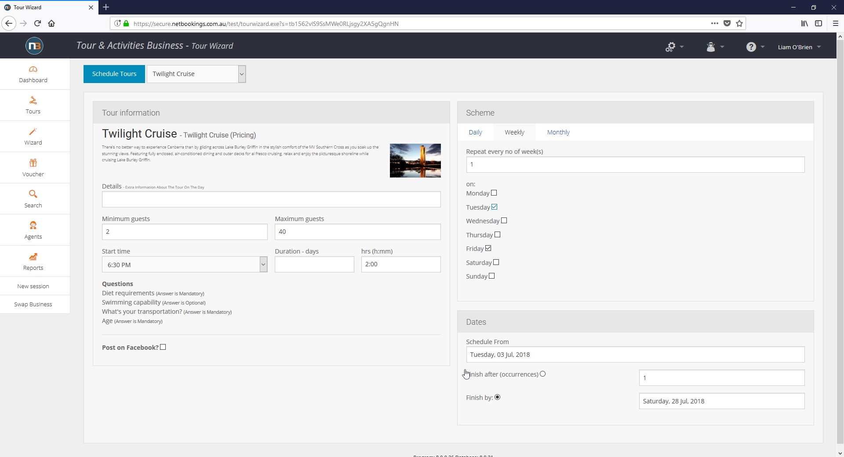Click the New session link

coord(33,286)
